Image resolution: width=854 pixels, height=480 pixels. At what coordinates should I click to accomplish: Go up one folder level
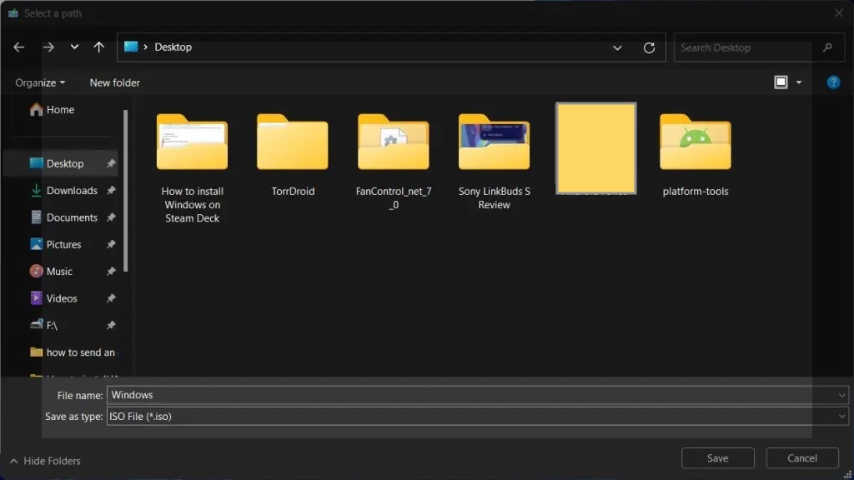pyautogui.click(x=98, y=47)
